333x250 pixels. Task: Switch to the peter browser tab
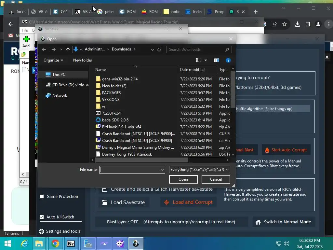(106, 12)
